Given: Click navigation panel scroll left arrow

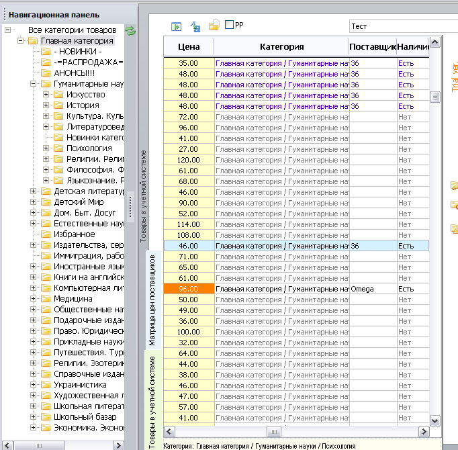Looking at the screenshot, I should coord(7,445).
